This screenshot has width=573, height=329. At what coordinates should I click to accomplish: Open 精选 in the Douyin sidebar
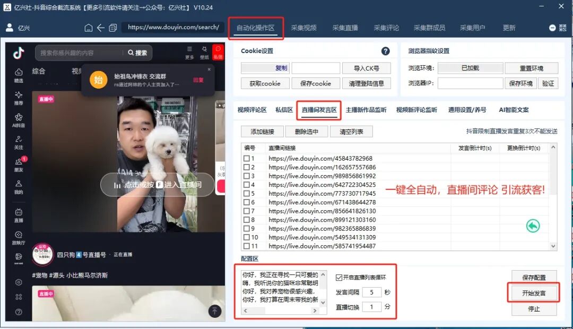19,75
